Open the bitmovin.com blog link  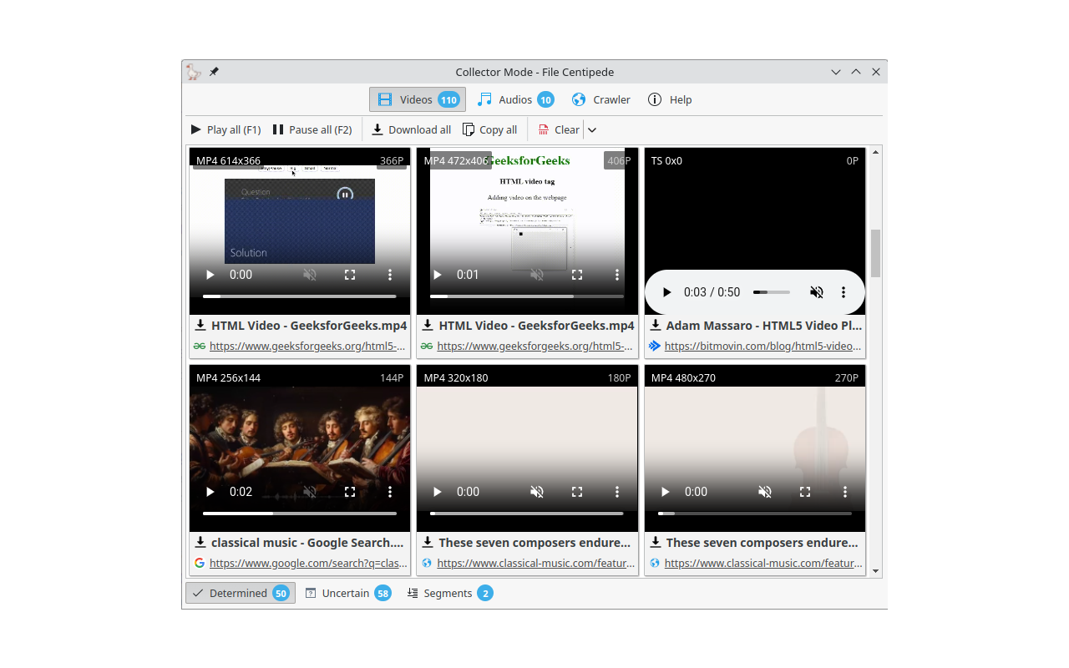click(x=762, y=346)
